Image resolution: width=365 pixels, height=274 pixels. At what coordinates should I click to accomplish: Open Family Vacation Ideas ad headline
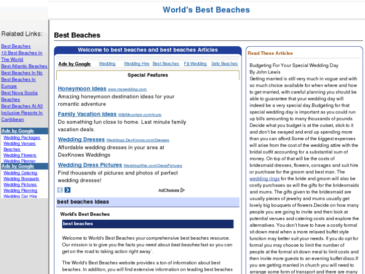tap(87, 114)
